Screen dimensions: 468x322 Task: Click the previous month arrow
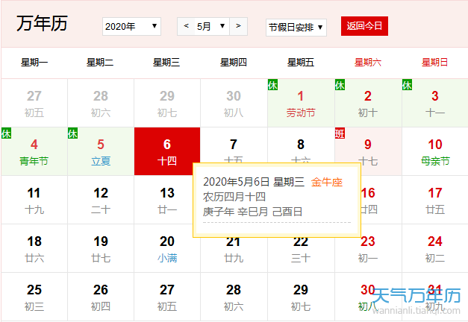coord(187,27)
